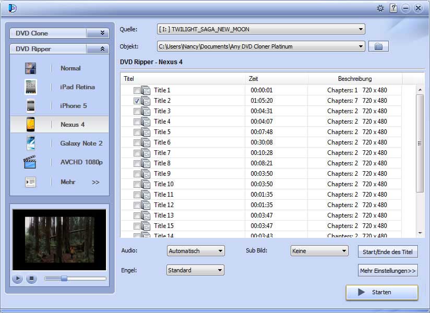Uncheck the Title 2 checkbox
The height and width of the screenshot is (313, 430).
click(x=137, y=101)
